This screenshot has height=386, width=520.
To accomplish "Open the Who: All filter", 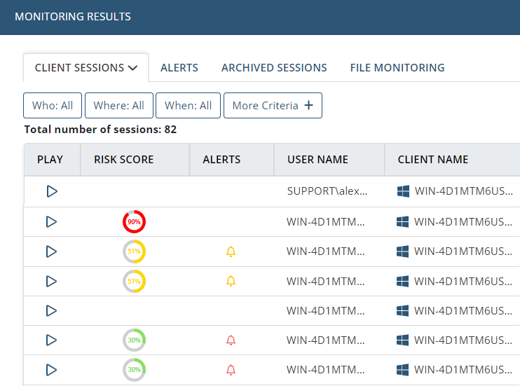I will point(53,106).
